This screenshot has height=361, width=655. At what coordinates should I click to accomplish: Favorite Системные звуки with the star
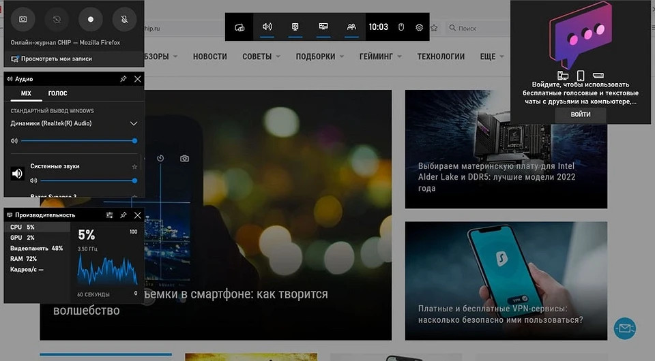click(x=134, y=166)
